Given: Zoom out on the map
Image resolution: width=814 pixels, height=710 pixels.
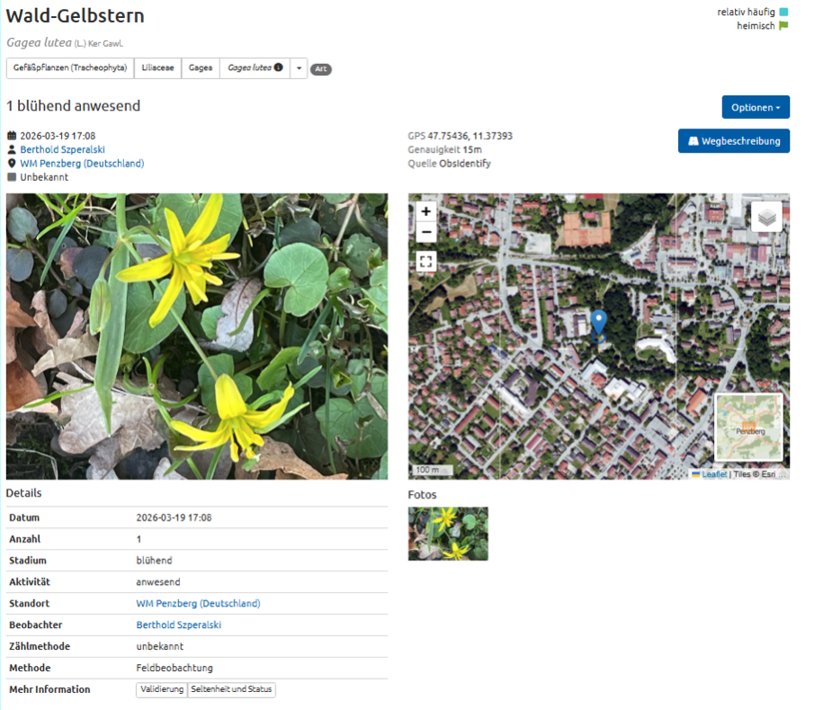Looking at the screenshot, I should [x=425, y=233].
